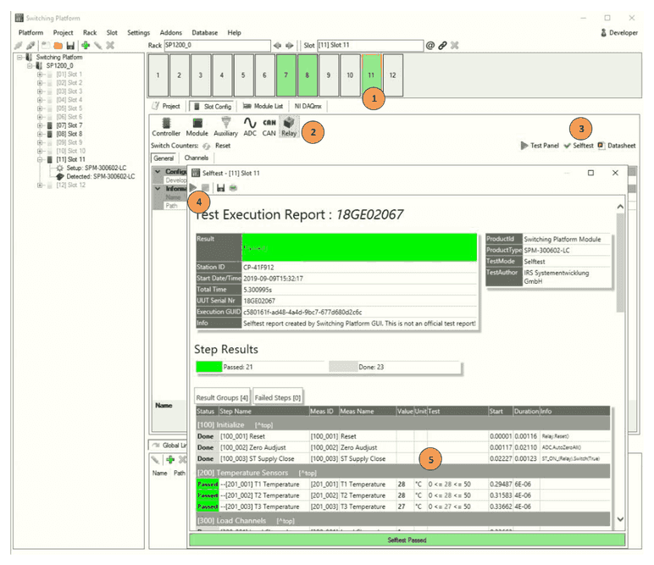Viewport: 654px width, 565px height.
Task: Click the Developer user icon
Action: pos(603,32)
